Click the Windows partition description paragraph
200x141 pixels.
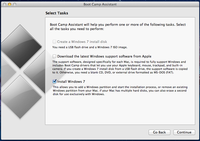coord(120,91)
